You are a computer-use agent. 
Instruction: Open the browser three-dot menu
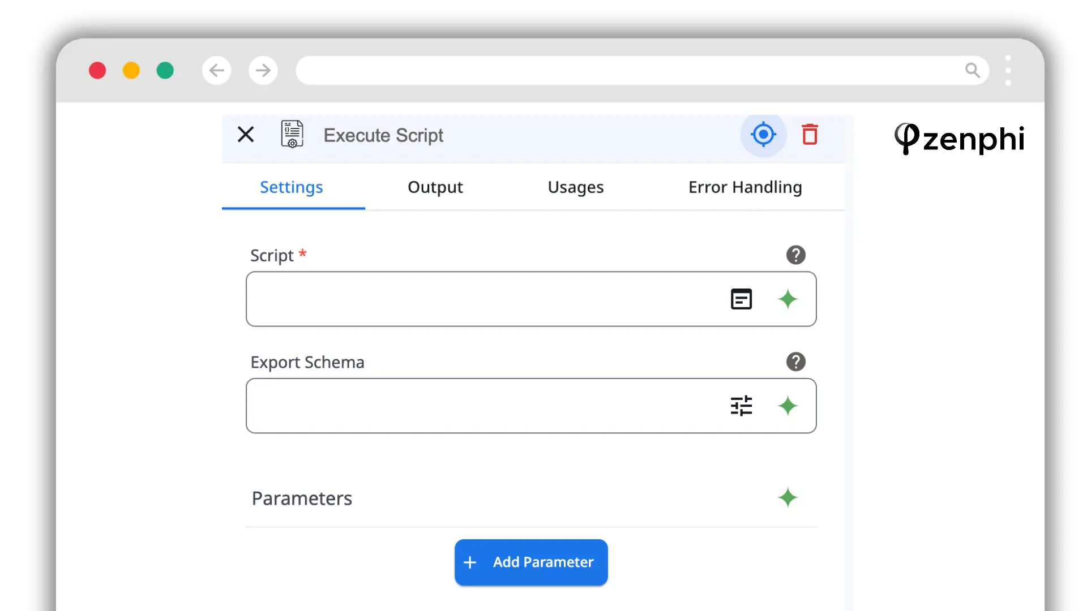[1008, 70]
